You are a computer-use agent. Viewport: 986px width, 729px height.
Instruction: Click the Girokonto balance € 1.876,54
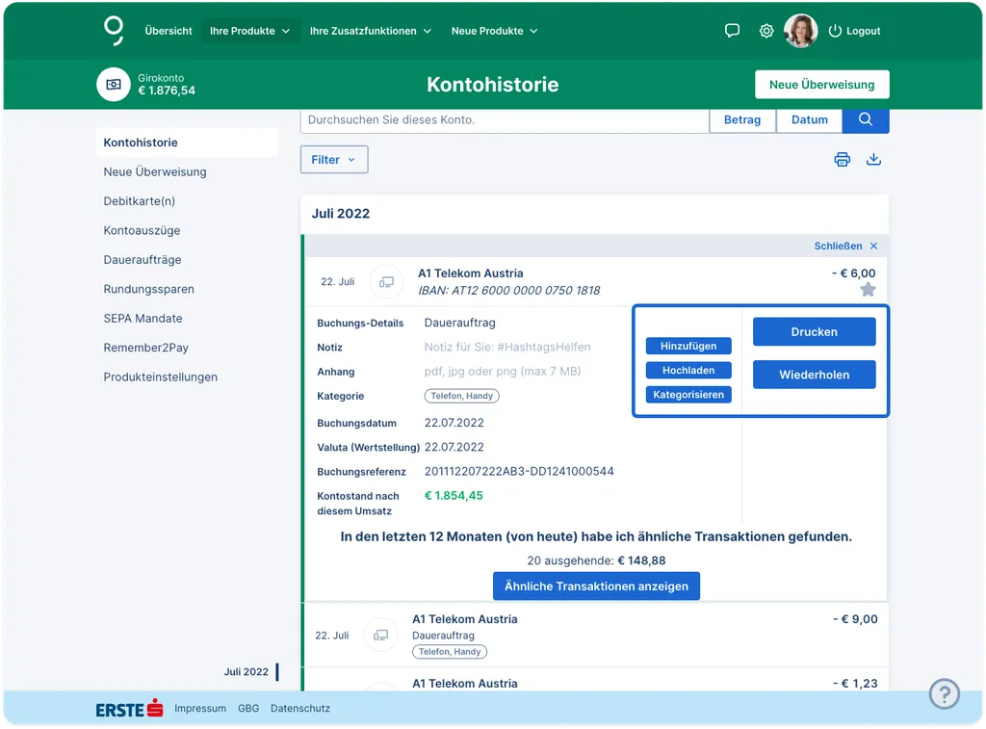tap(167, 91)
